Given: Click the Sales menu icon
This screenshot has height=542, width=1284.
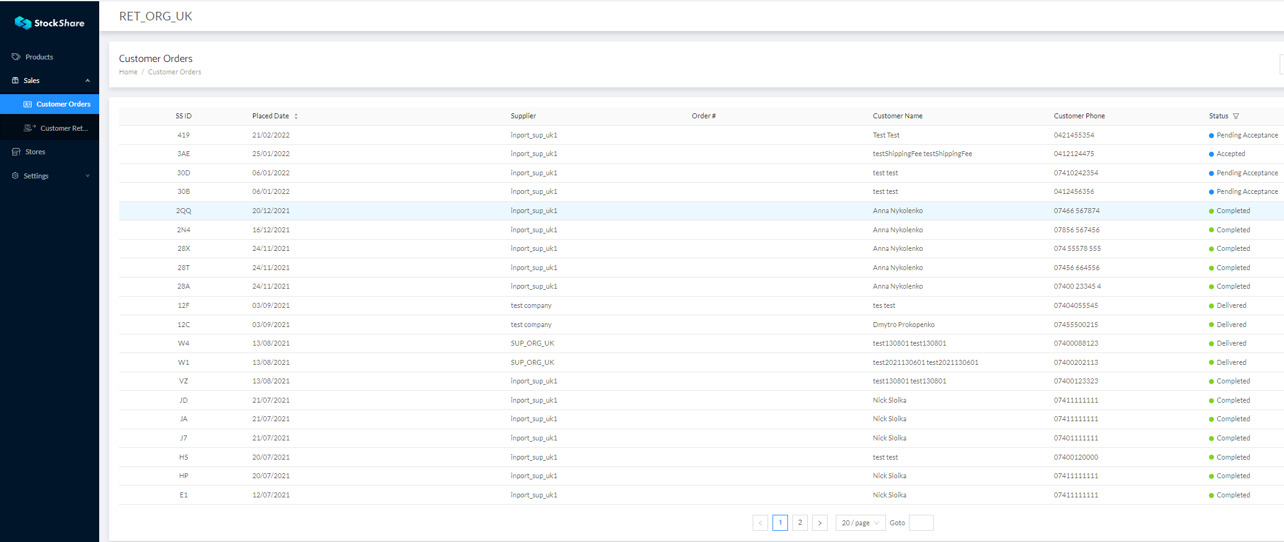Looking at the screenshot, I should [15, 81].
